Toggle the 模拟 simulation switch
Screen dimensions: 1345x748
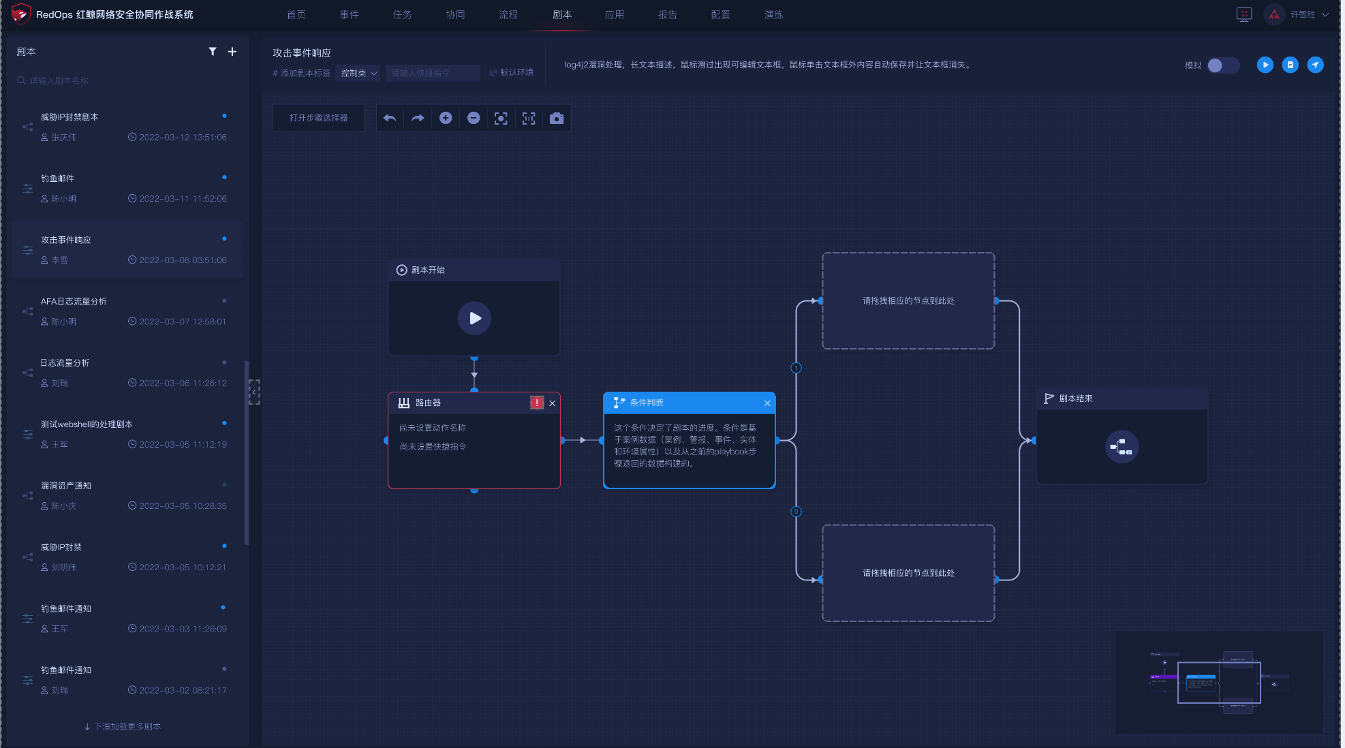click(1222, 65)
